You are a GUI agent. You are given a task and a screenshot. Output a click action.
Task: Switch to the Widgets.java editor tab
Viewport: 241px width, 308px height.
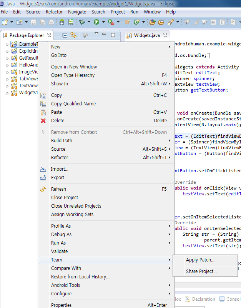click(147, 35)
